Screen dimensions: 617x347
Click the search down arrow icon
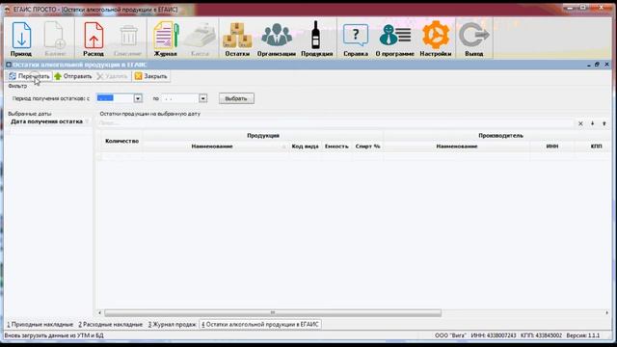click(592, 123)
